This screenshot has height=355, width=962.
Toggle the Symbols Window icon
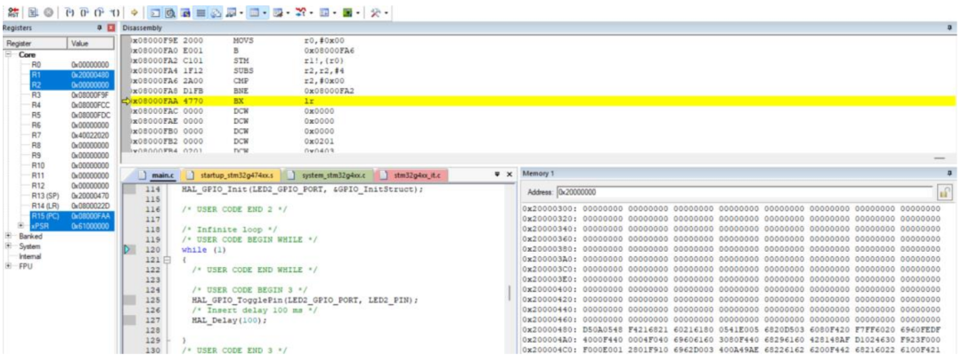[x=185, y=12]
